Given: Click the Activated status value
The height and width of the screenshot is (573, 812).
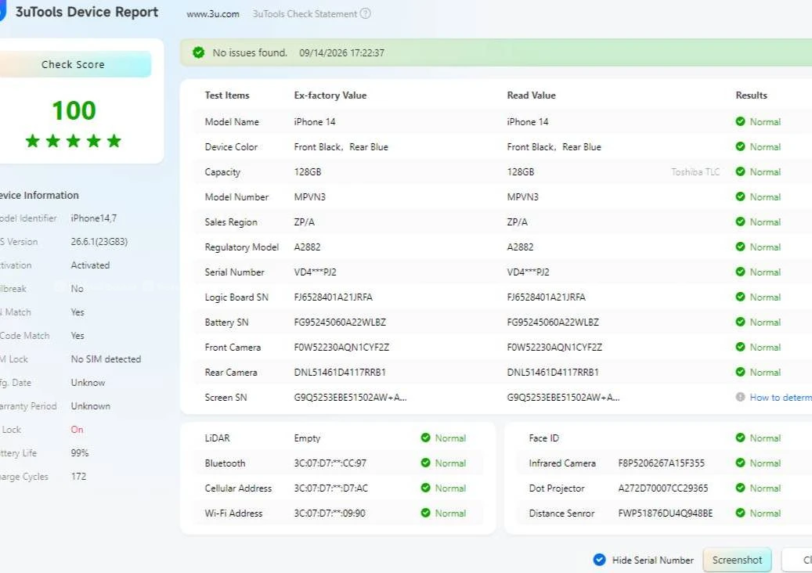Looking at the screenshot, I should (x=90, y=265).
